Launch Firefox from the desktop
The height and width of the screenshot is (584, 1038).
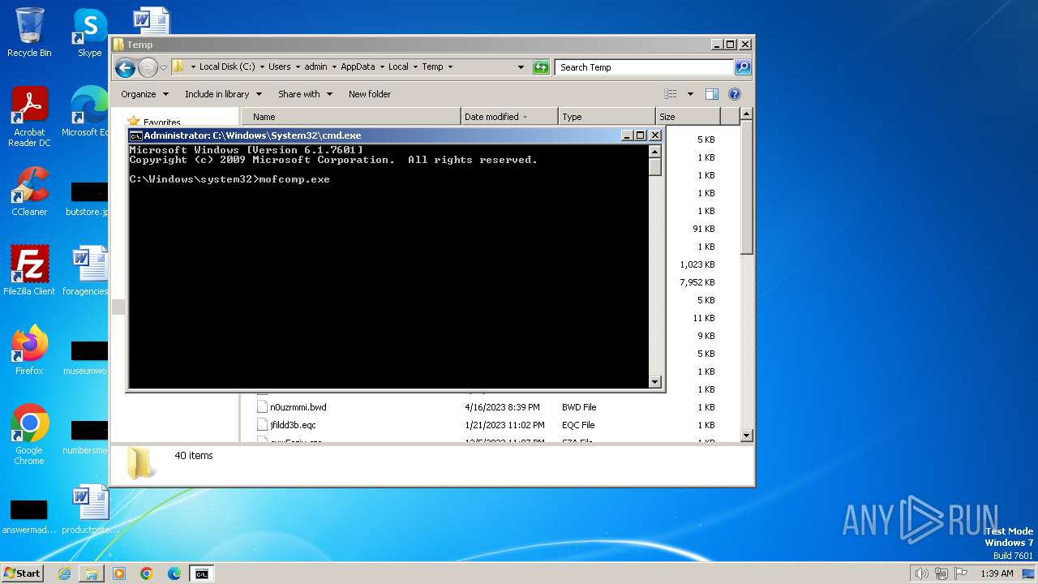29,350
